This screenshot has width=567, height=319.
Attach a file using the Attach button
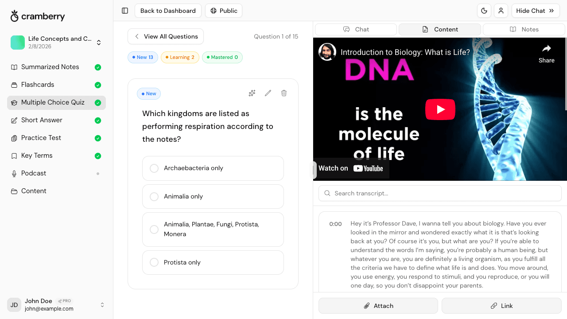[x=378, y=306]
